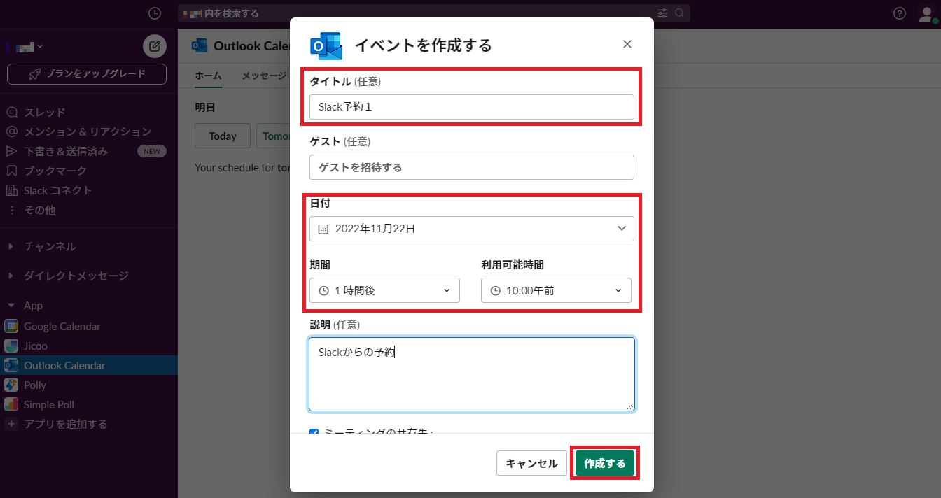Open the Google Calendar app in sidebar
The image size is (941, 498).
point(62,326)
